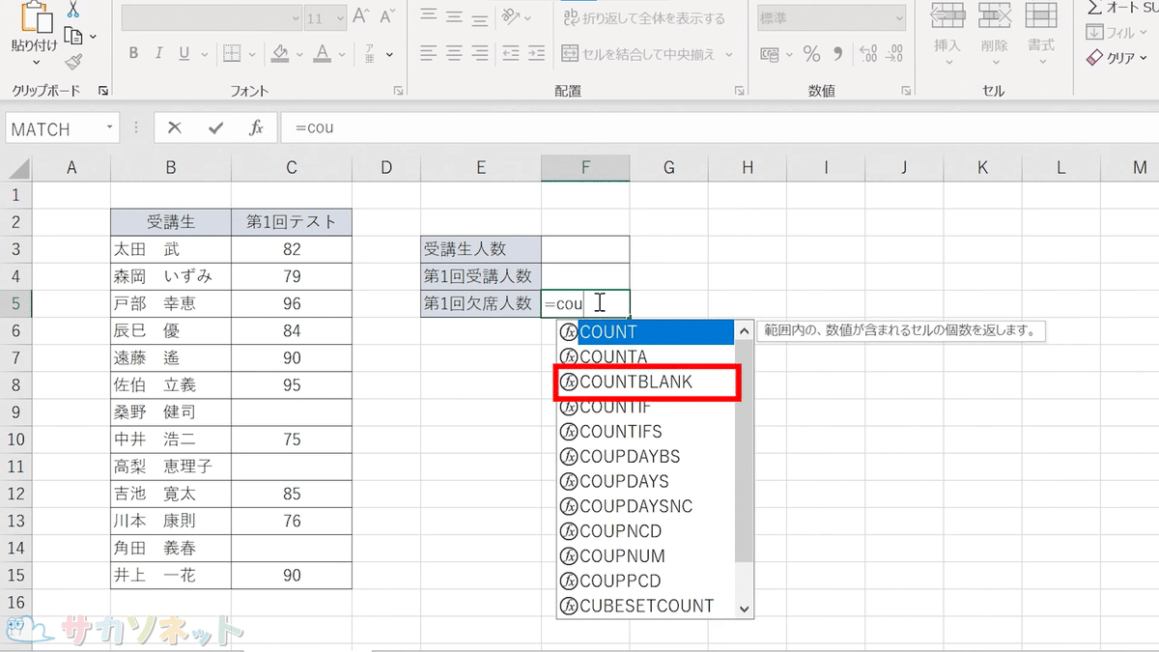Click the Copy icon in clipboard group
The height and width of the screenshot is (652, 1159).
tap(73, 37)
